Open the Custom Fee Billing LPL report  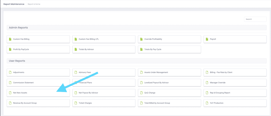coord(89,39)
